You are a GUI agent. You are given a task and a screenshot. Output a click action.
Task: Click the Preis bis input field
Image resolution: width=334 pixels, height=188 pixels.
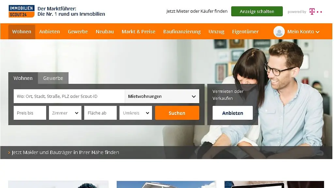coord(30,113)
